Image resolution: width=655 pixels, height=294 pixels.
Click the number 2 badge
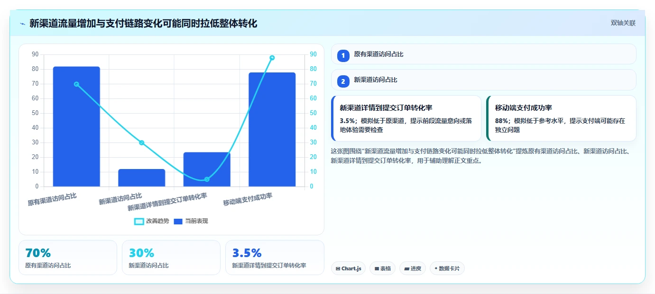click(343, 81)
